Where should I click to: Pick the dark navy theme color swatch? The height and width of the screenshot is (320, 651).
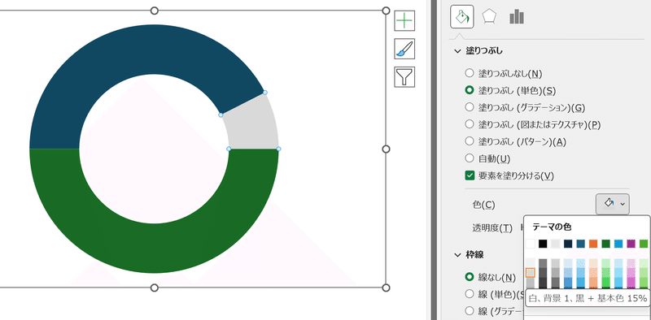(568, 244)
